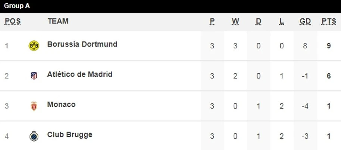Select the Monaco team name
This screenshot has height=150, width=341.
pyautogui.click(x=61, y=105)
